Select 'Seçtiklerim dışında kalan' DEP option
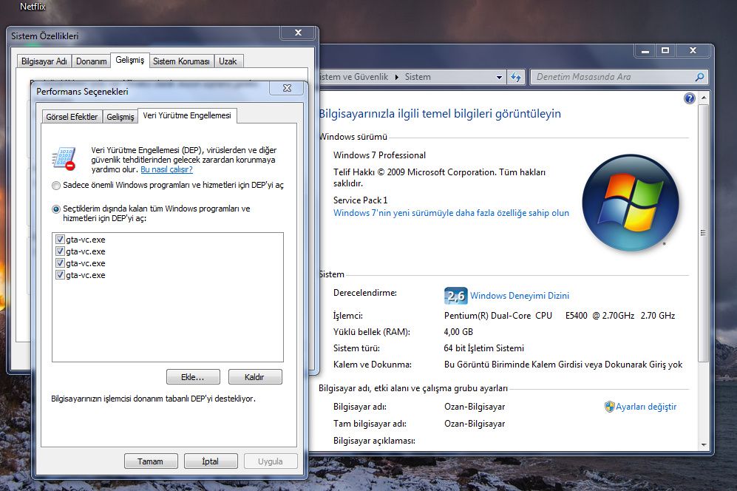The height and width of the screenshot is (491, 737). click(56, 209)
